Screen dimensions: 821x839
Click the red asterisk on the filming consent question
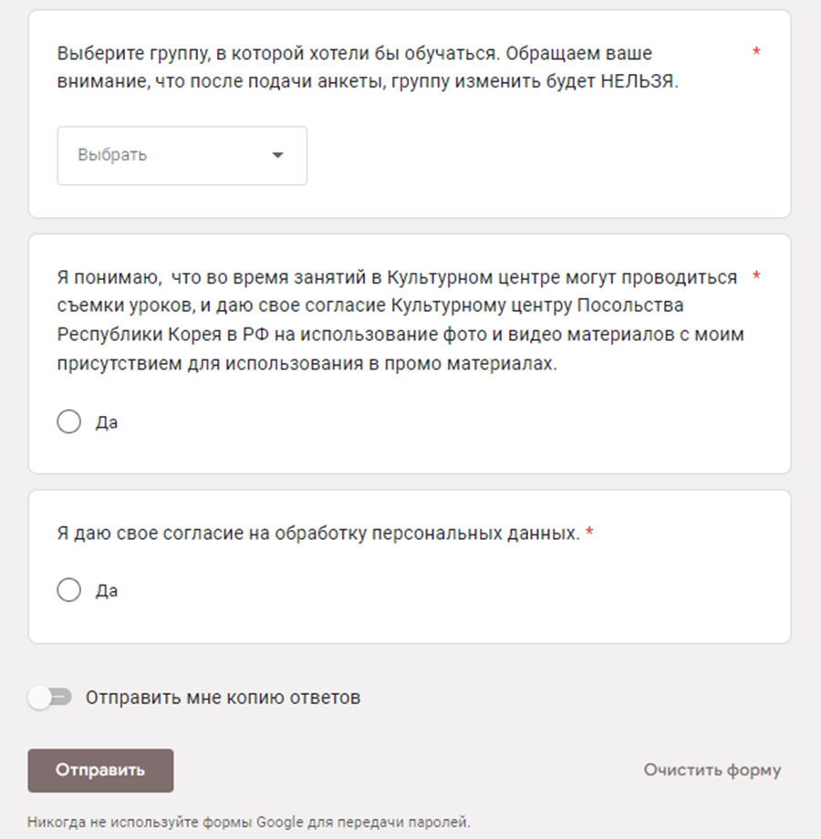tap(756, 275)
